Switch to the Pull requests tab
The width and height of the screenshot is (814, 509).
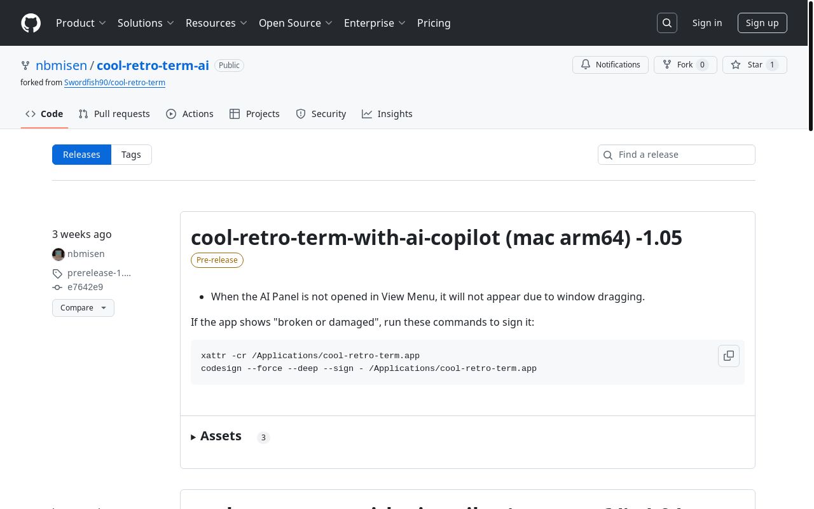point(114,113)
